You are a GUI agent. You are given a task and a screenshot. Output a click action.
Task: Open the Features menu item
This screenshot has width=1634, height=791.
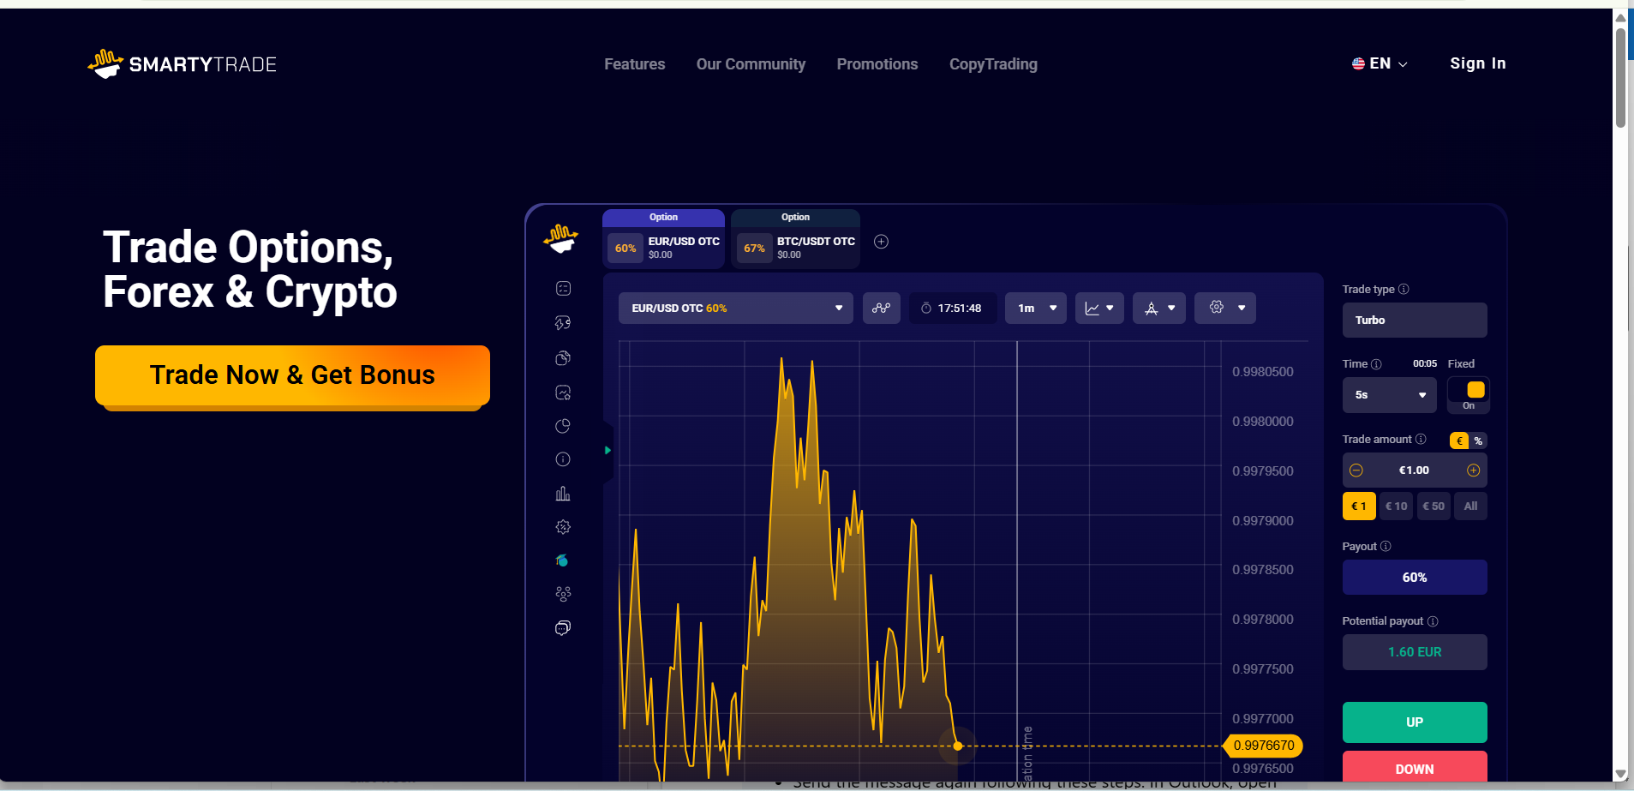coord(634,64)
